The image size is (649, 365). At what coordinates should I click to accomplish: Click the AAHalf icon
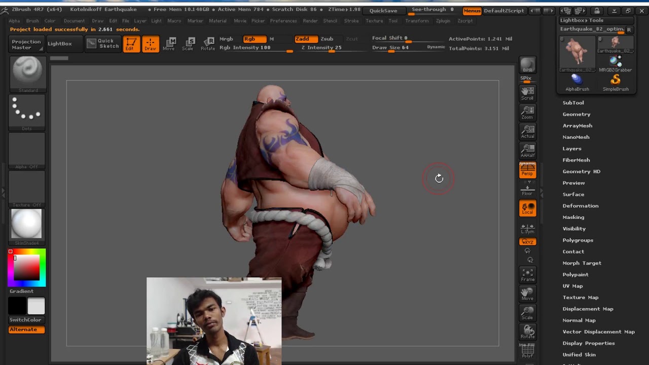click(x=527, y=151)
